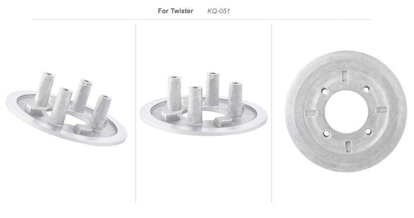
Task: Open the middle product image with four posts
Action: click(203, 104)
